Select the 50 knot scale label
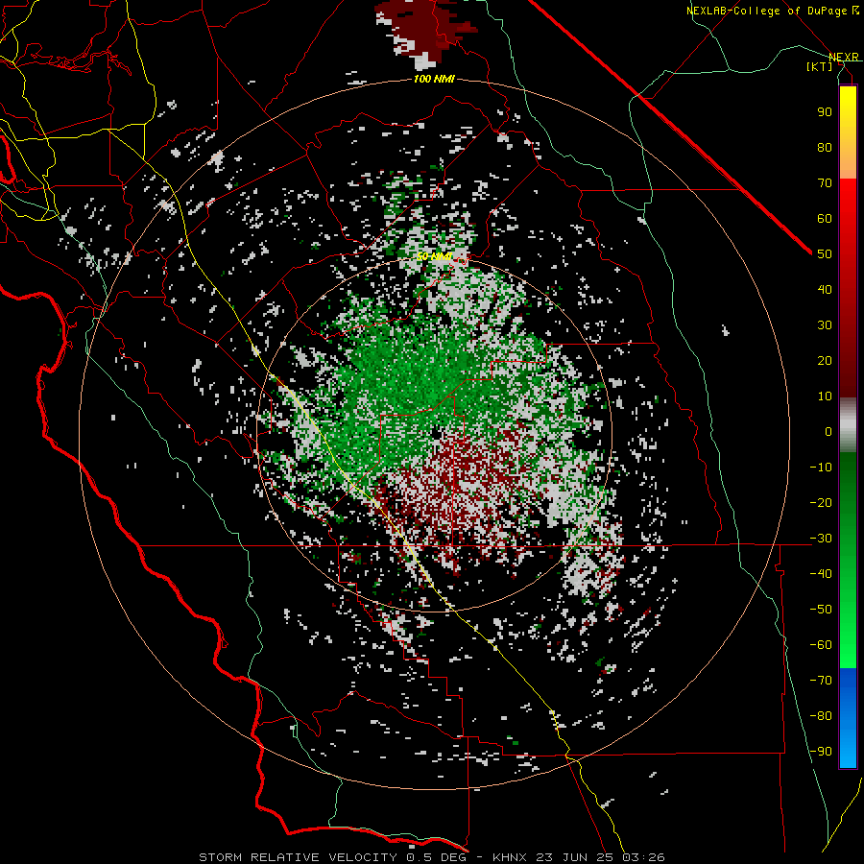Screen dimensions: 864x864 click(825, 254)
